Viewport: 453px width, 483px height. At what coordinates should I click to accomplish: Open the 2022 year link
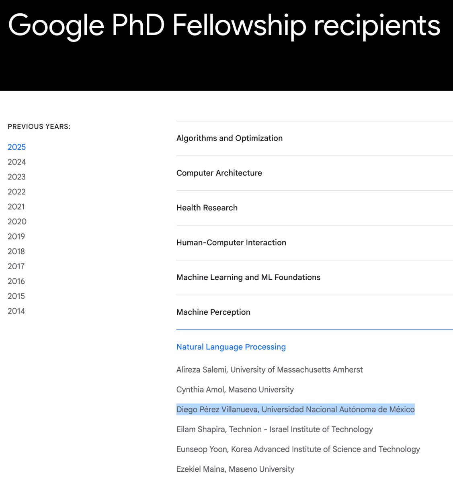[x=16, y=192]
